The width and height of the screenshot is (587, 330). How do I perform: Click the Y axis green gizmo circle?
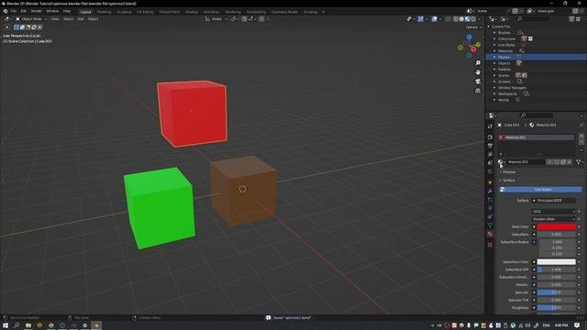tap(478, 45)
